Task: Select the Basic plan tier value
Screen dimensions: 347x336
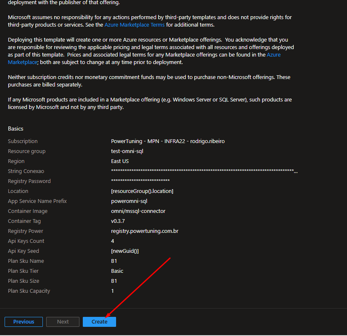Action: click(x=117, y=271)
